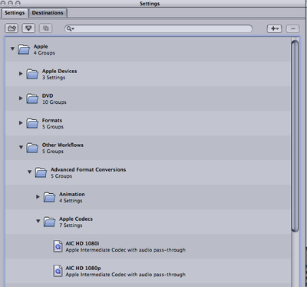Click the AIC HD 1080p setting icon
This screenshot has height=287, width=307.
pyautogui.click(x=58, y=271)
